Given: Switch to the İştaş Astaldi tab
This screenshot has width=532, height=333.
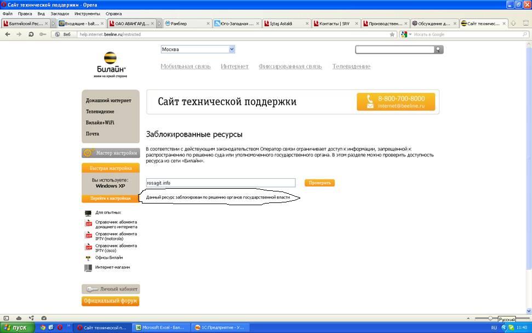Looking at the screenshot, I should (286, 24).
